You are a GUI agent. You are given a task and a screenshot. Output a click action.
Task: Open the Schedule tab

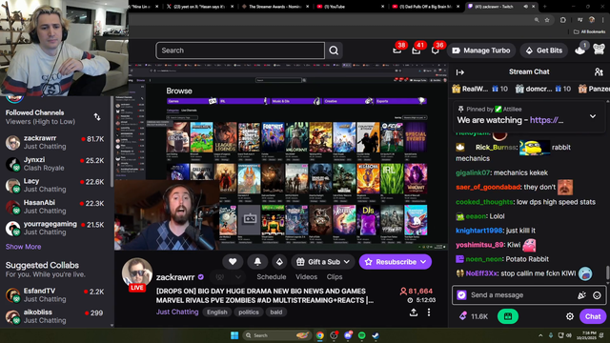pyautogui.click(x=271, y=277)
